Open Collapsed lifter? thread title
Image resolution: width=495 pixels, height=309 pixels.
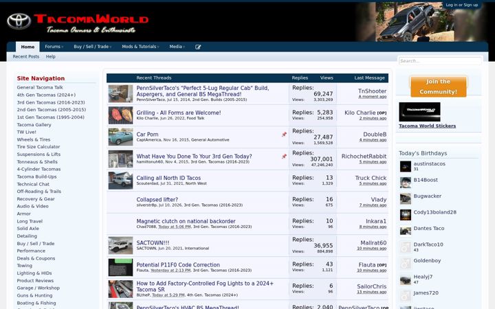[x=157, y=200]
